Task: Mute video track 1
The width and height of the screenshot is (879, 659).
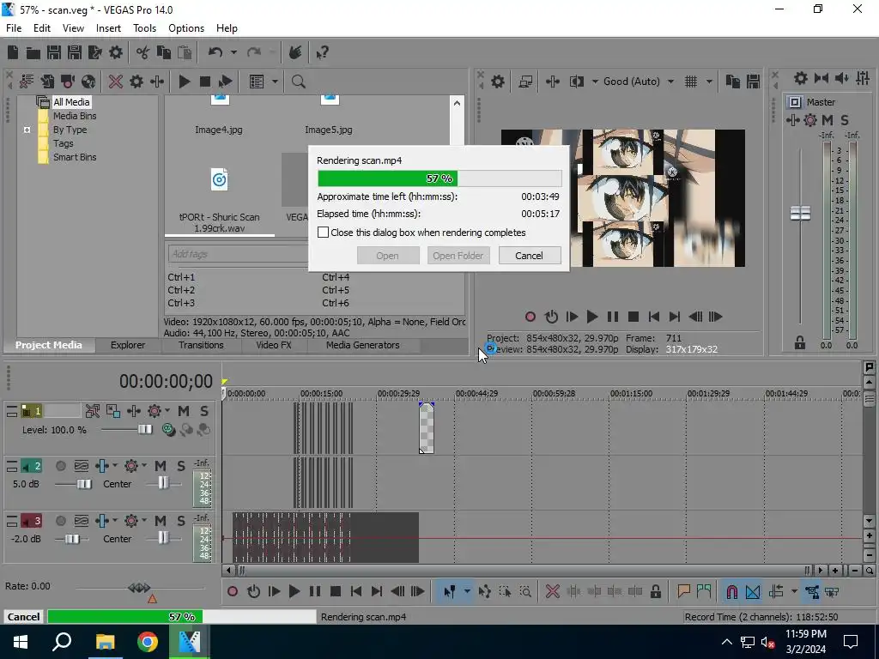Action: [184, 411]
